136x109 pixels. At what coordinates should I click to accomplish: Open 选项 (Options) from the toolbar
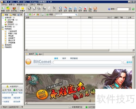point(60,9)
